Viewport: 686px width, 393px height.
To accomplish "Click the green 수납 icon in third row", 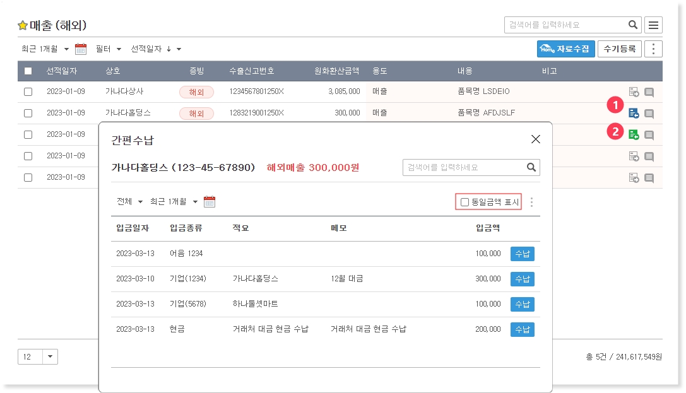I will point(634,134).
